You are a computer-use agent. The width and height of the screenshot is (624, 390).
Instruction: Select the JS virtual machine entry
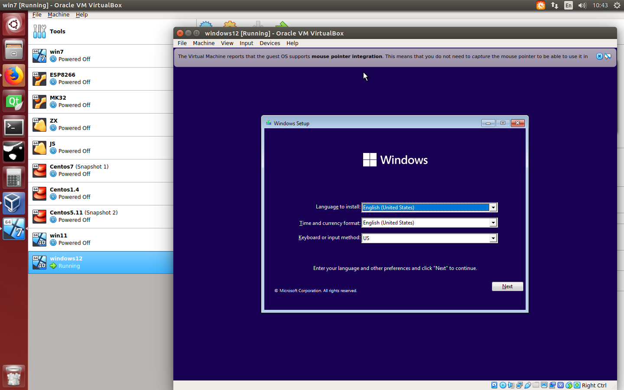click(101, 147)
